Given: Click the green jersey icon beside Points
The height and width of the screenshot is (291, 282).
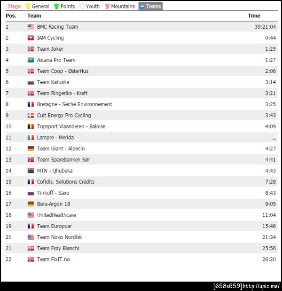Looking at the screenshot, I should coord(56,6).
